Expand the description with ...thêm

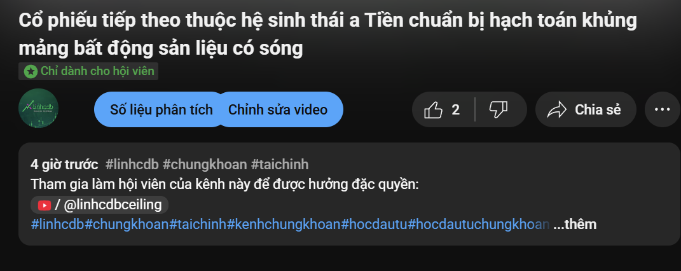[x=575, y=225]
